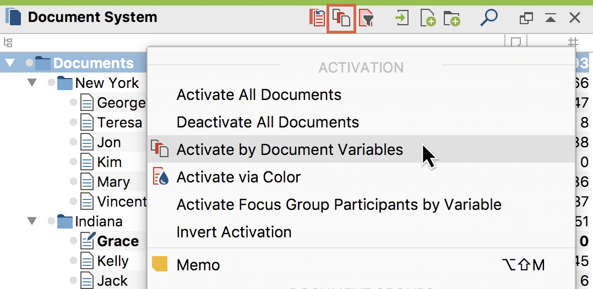593x289 pixels.
Task: Collapse the Indiana document group
Action: click(32, 222)
